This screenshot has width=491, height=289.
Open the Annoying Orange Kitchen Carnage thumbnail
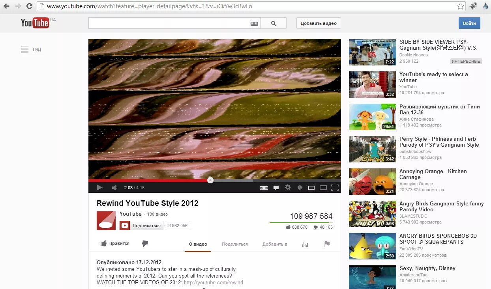point(372,181)
